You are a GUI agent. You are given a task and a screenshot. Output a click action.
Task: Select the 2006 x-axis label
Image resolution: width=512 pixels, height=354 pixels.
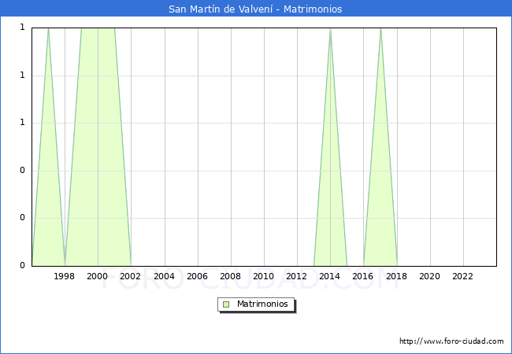click(197, 276)
